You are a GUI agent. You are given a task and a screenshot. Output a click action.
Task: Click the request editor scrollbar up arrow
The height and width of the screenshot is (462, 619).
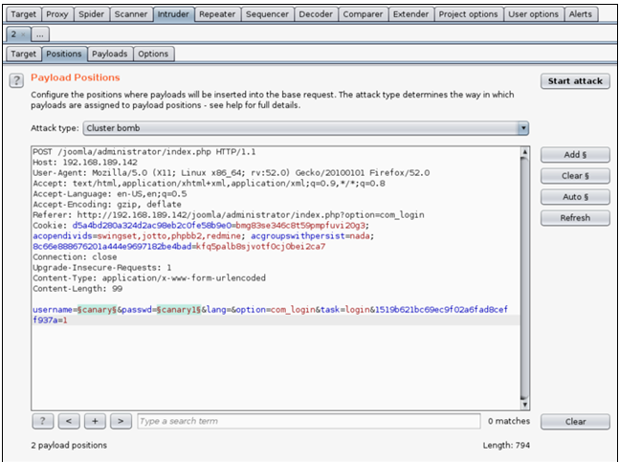click(x=524, y=152)
